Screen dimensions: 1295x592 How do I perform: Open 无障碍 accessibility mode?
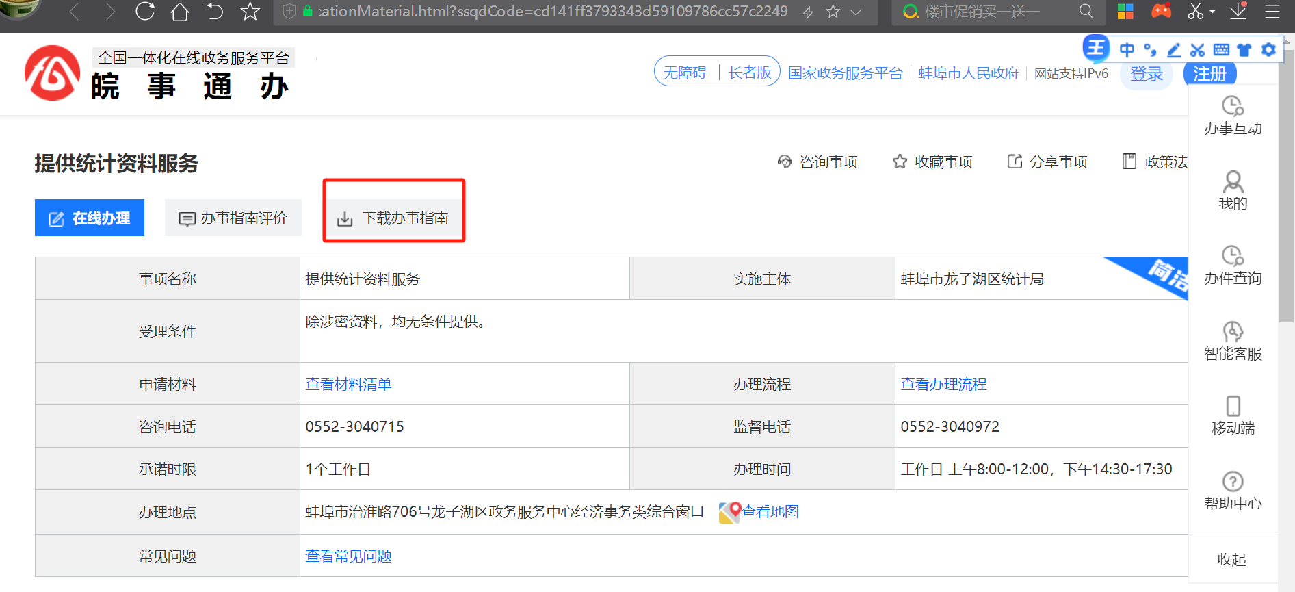click(x=685, y=73)
